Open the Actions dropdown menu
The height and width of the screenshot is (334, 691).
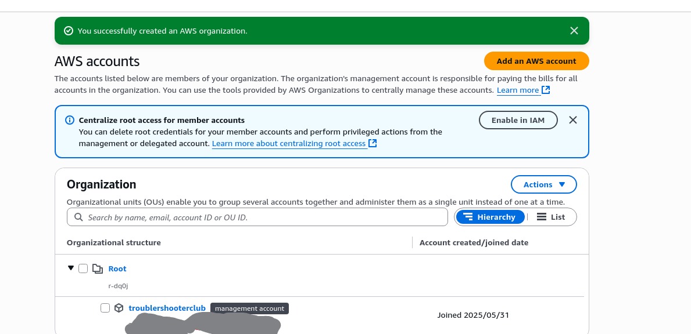coord(544,184)
